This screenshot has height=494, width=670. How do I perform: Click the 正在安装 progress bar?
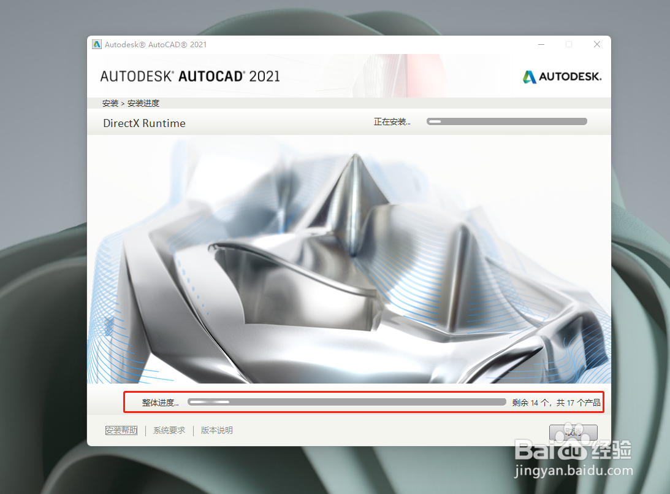tap(507, 121)
